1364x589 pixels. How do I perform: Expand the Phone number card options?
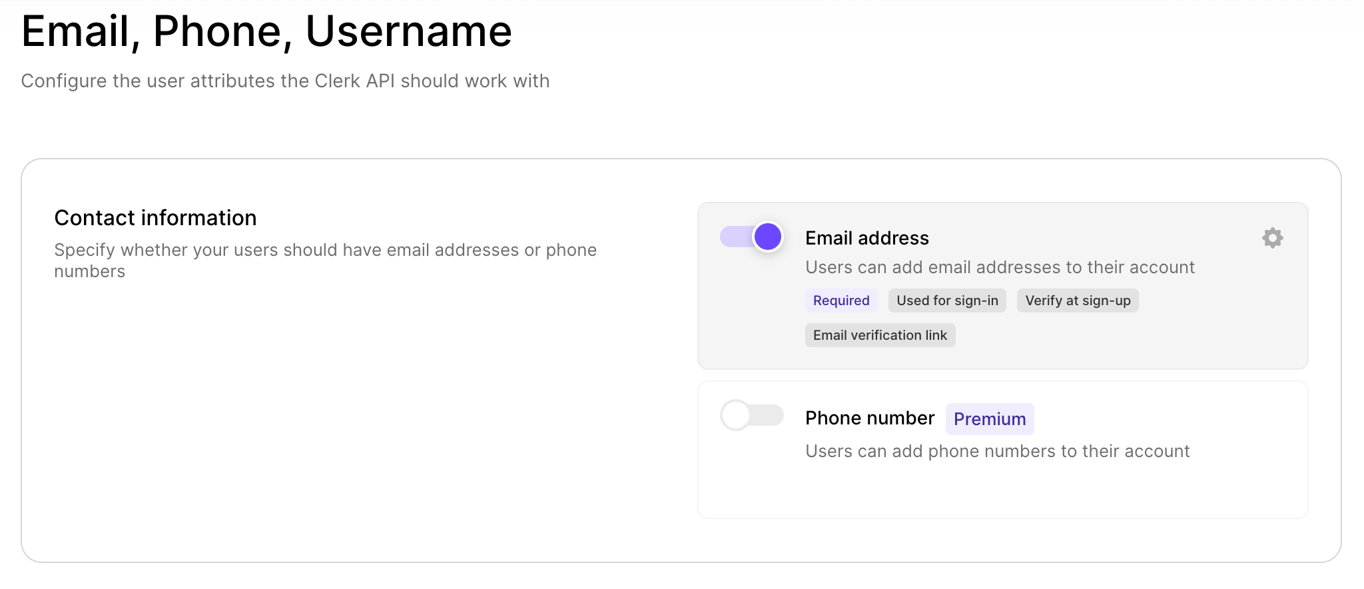click(x=1002, y=449)
